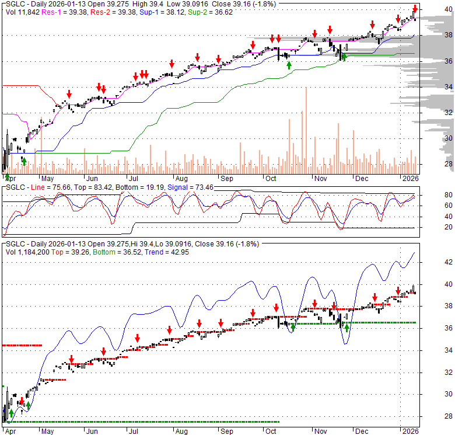Image resolution: width=455 pixels, height=435 pixels.
Task: Click the Sup-2 = 36.62 legend label
Action: tap(210, 12)
